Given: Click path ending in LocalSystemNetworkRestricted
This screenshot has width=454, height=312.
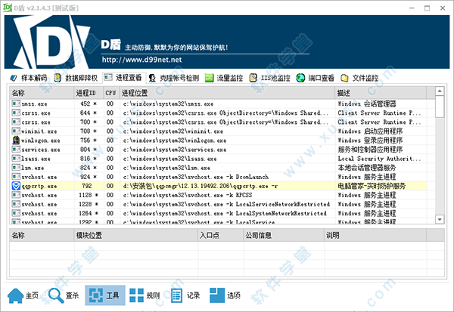Looking at the screenshot, I should coord(225,213).
